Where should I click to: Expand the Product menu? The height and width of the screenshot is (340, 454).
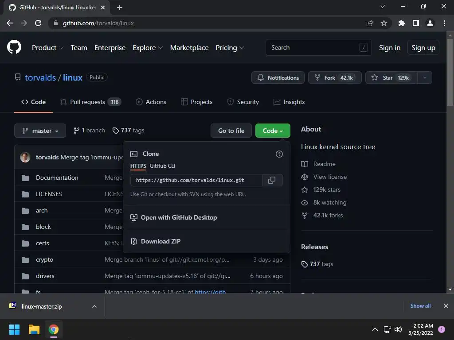click(47, 48)
